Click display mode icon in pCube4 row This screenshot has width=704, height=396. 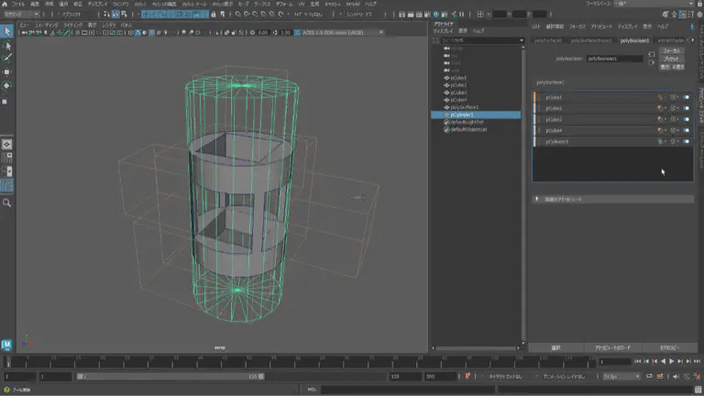(x=673, y=131)
